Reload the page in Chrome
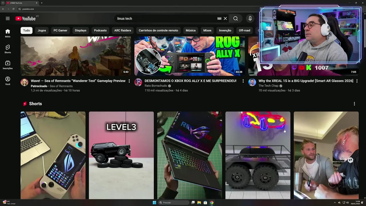Screen dimensions: 366x206 tap(13, 9)
